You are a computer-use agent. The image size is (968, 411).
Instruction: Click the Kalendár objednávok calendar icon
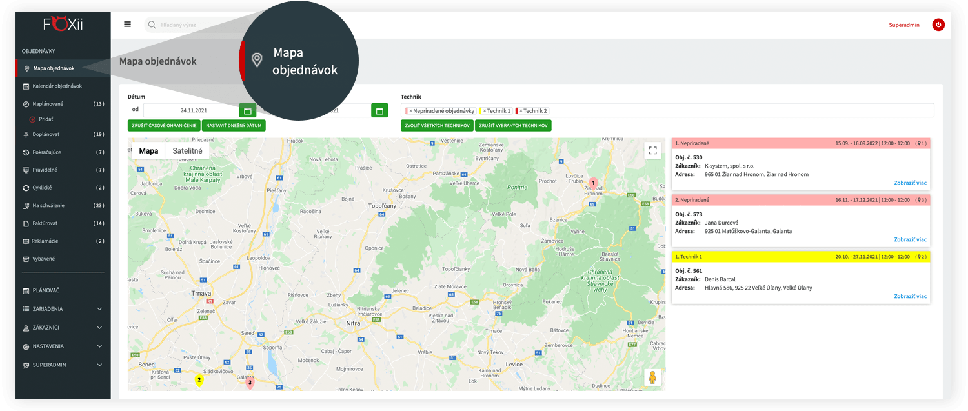click(x=26, y=86)
